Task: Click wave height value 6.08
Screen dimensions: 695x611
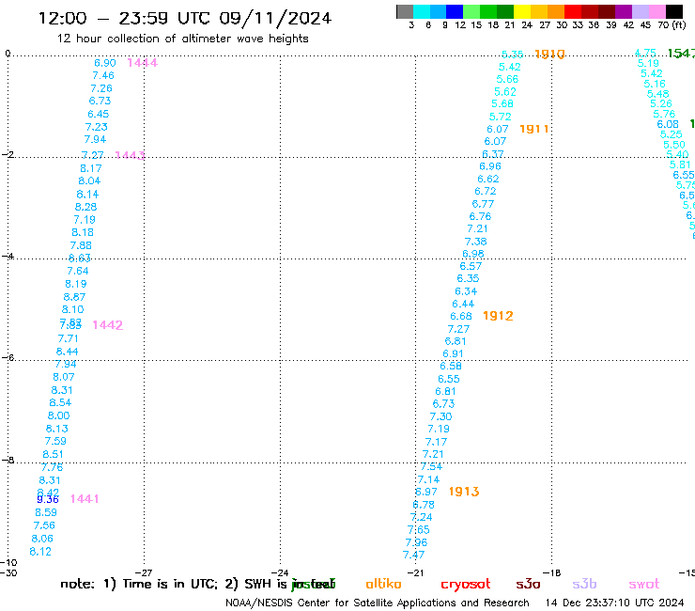Action: [x=668, y=124]
